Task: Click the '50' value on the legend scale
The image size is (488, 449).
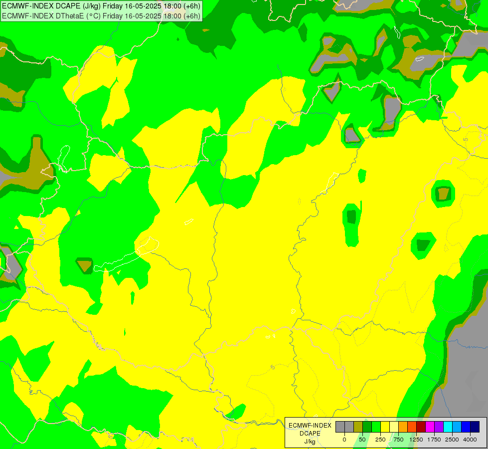Action: click(x=362, y=440)
